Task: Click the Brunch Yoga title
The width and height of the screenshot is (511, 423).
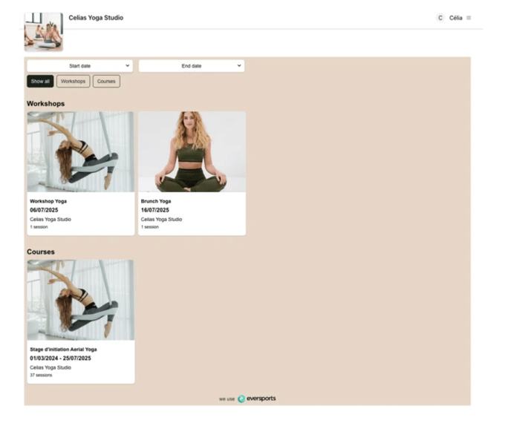Action: (x=156, y=201)
